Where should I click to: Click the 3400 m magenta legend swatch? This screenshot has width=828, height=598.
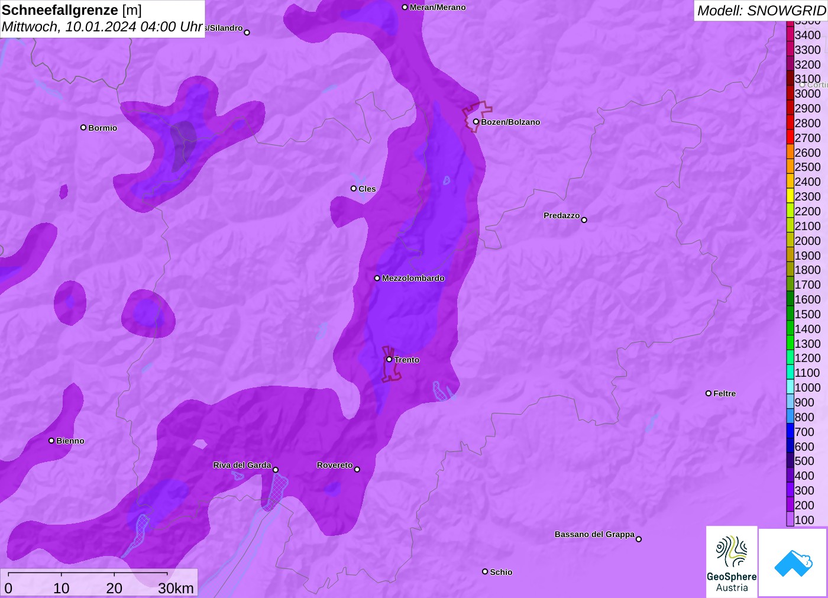(790, 35)
